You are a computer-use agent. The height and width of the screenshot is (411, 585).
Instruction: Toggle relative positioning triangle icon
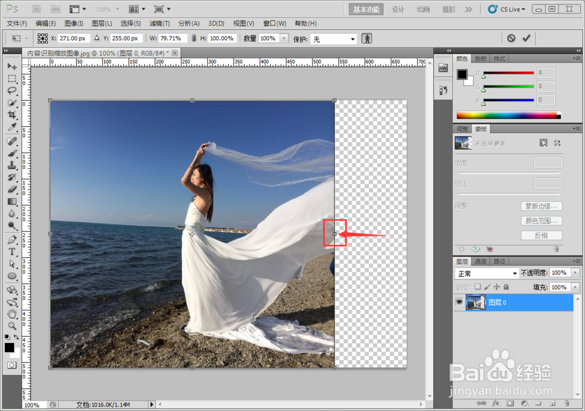click(97, 37)
